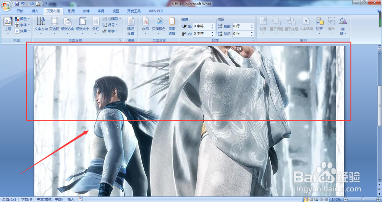Launch 页面设置 dialog from group corner

coord(120,40)
